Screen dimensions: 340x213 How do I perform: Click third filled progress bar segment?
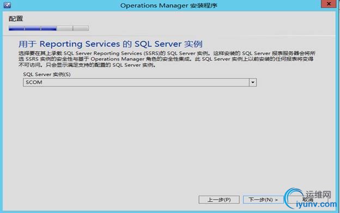coord(49,28)
